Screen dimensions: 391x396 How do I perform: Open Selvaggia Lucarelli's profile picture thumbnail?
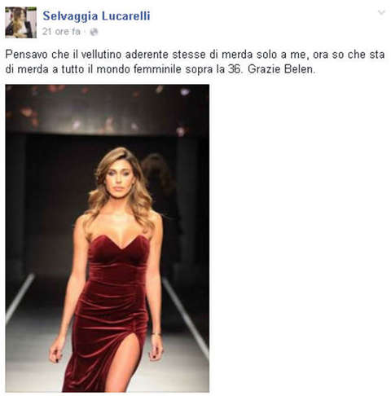(21, 22)
